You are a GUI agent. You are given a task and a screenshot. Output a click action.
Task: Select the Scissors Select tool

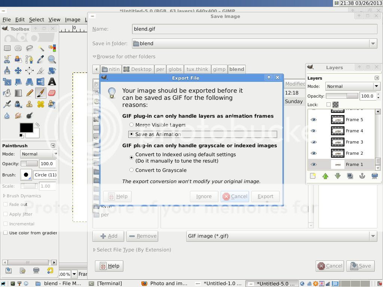7,59
